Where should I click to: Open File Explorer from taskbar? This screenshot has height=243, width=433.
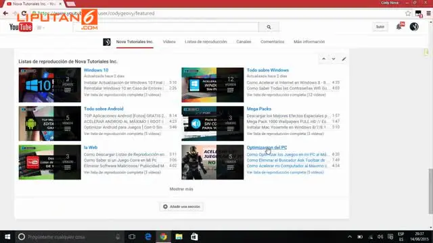[x=179, y=237]
